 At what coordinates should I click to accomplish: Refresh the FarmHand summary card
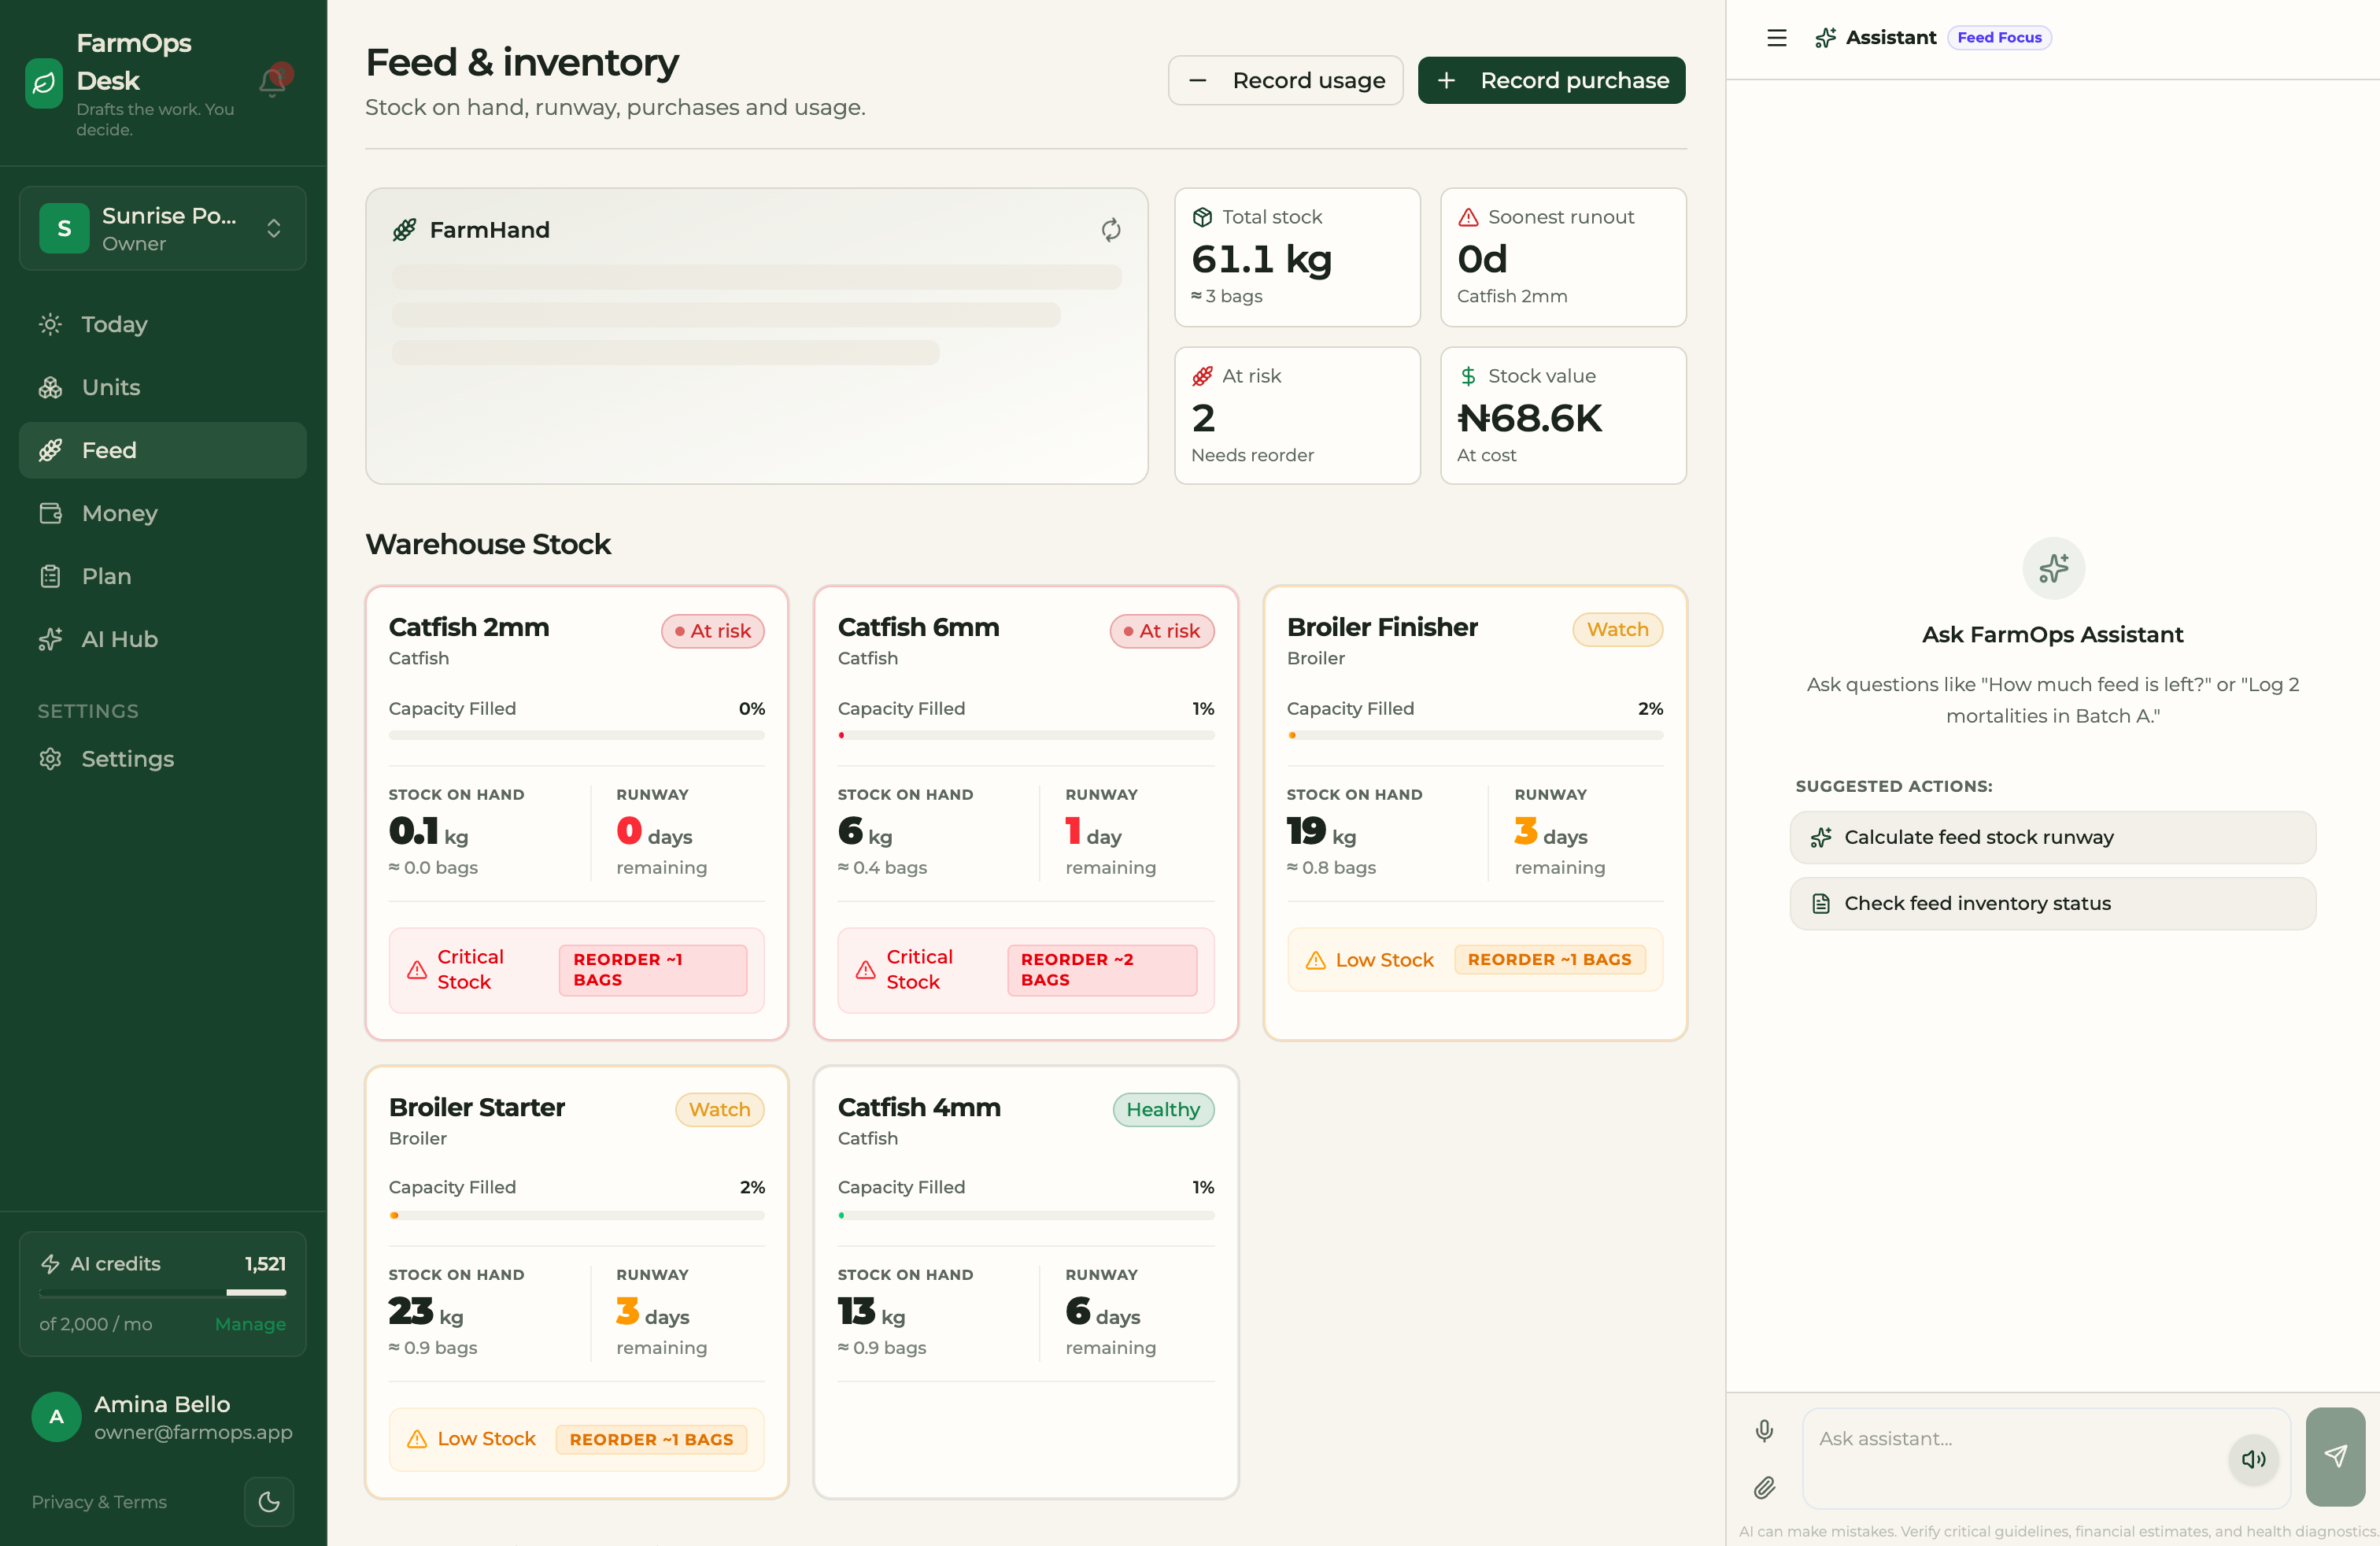(1111, 230)
